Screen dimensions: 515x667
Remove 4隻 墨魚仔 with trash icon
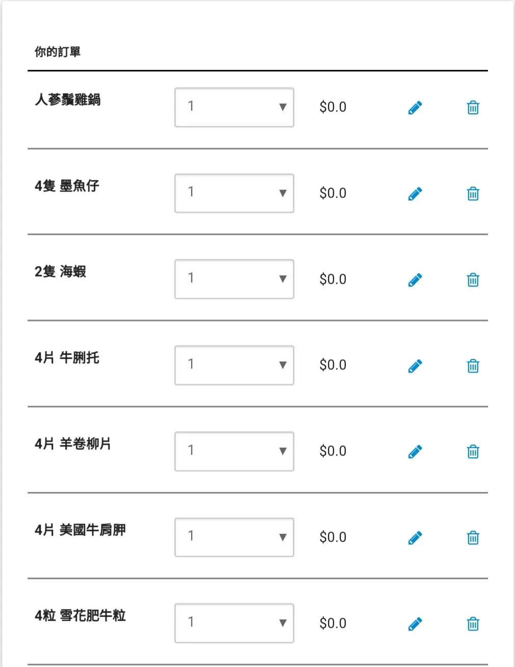tap(473, 194)
